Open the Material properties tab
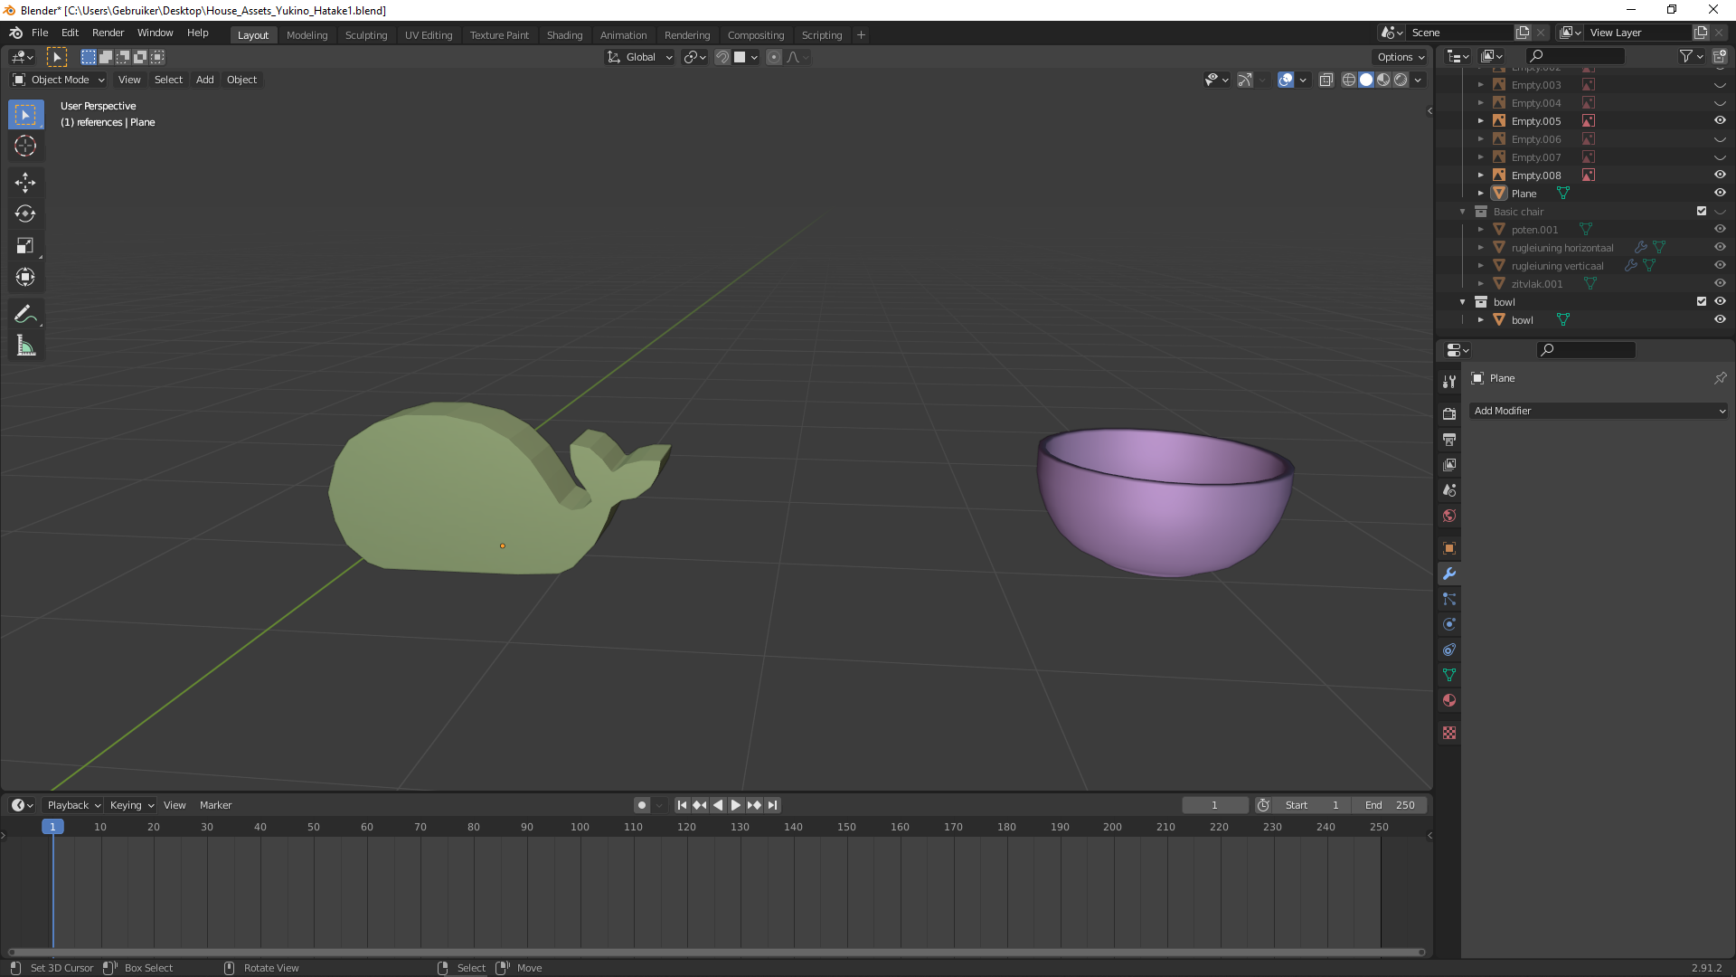Viewport: 1736px width, 977px height. [x=1449, y=700]
